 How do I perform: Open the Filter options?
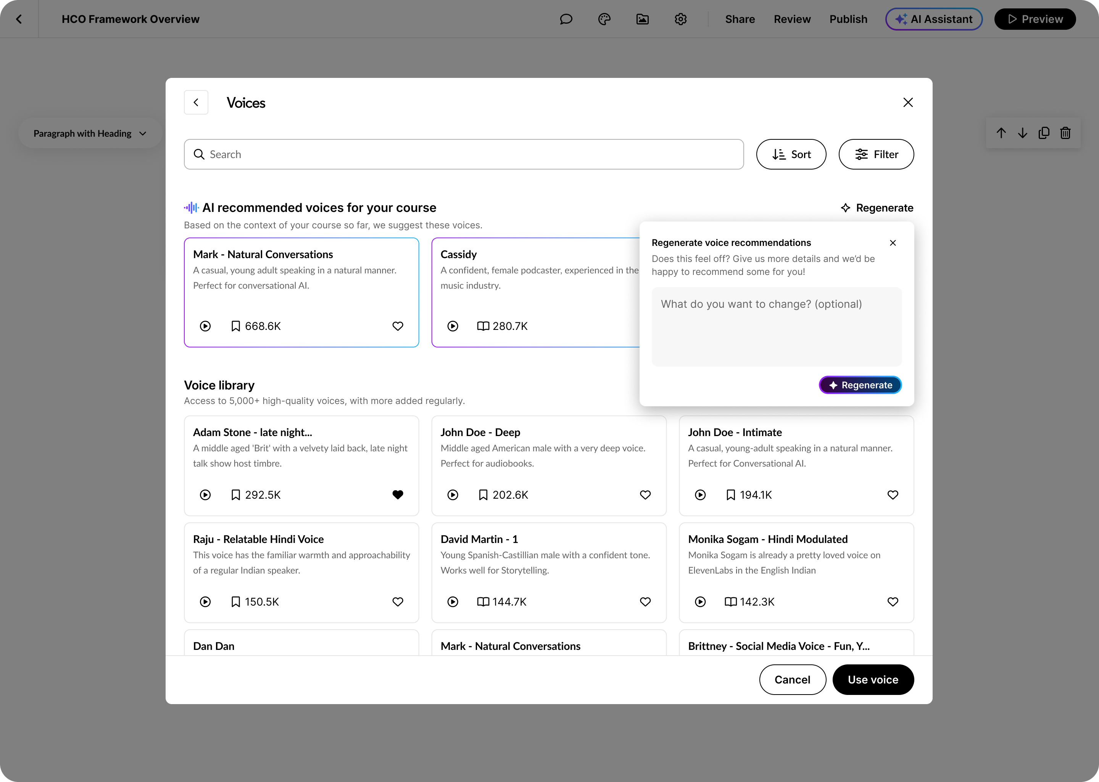point(876,154)
